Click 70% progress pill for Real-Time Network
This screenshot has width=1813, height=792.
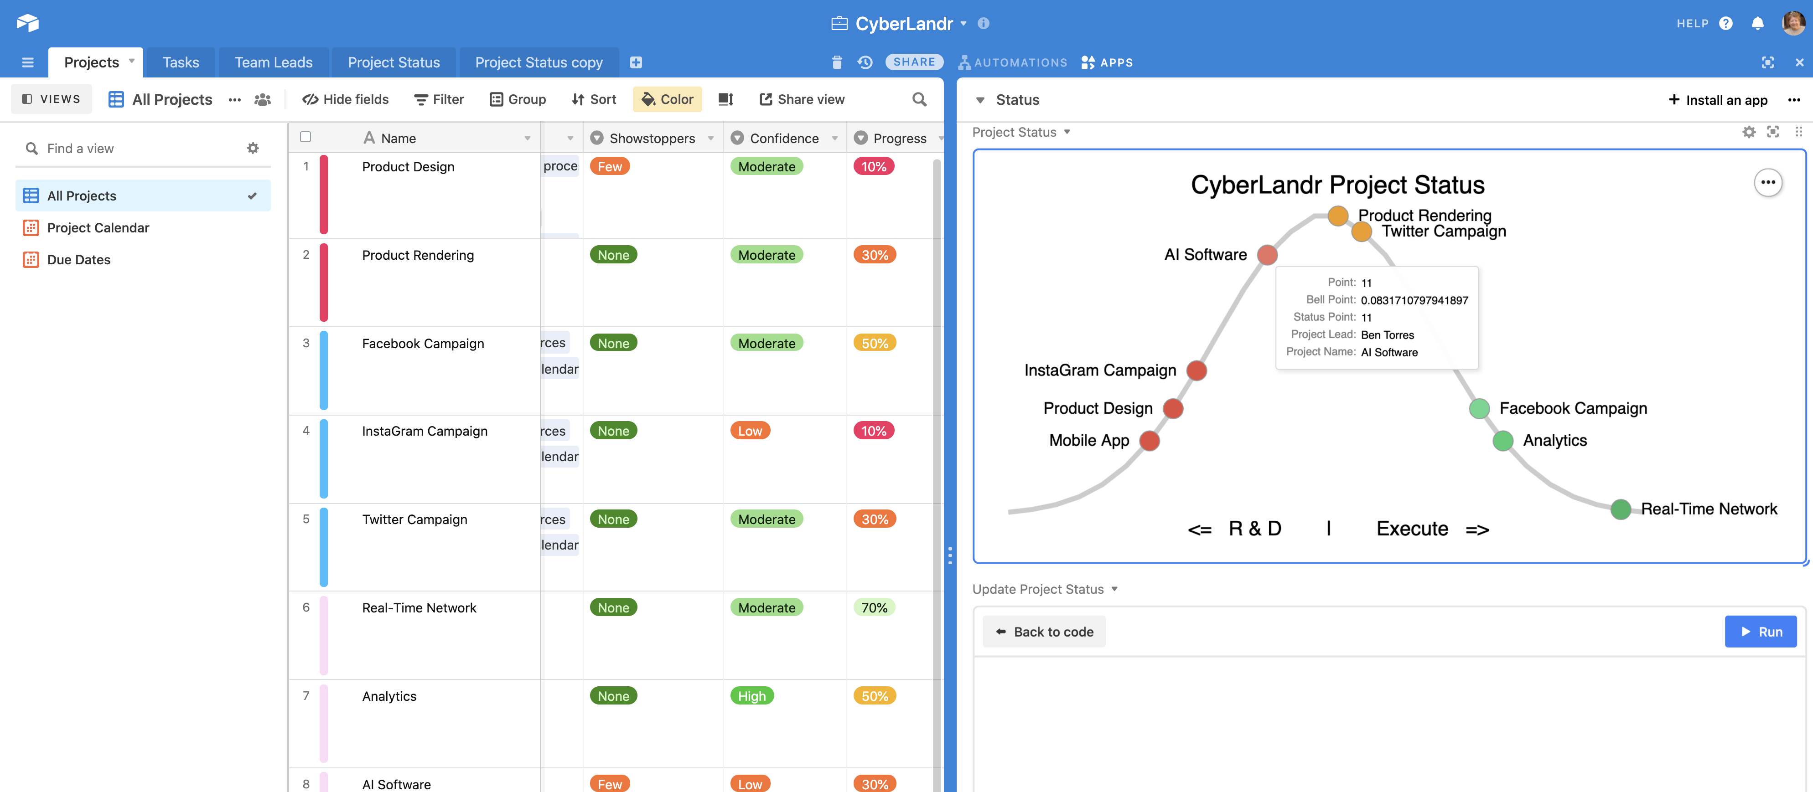coord(874,608)
